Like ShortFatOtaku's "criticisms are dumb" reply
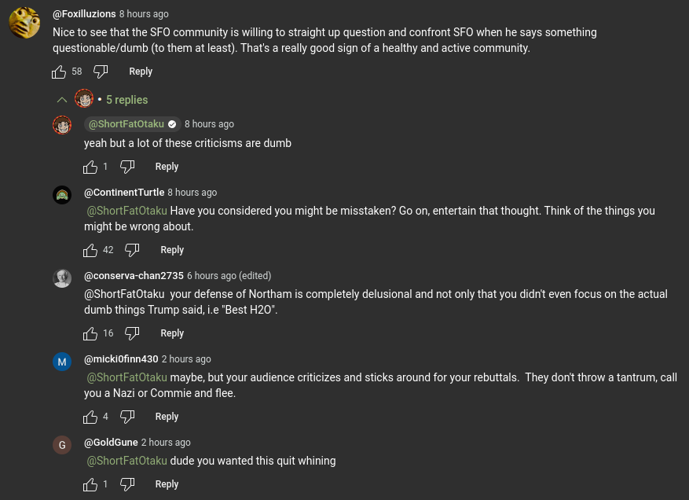This screenshot has width=689, height=500. coord(90,167)
